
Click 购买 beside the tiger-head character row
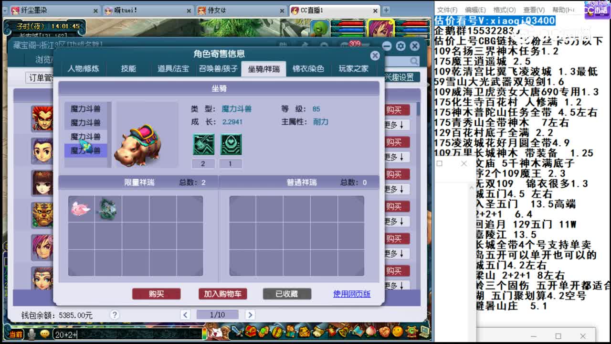coord(396,206)
